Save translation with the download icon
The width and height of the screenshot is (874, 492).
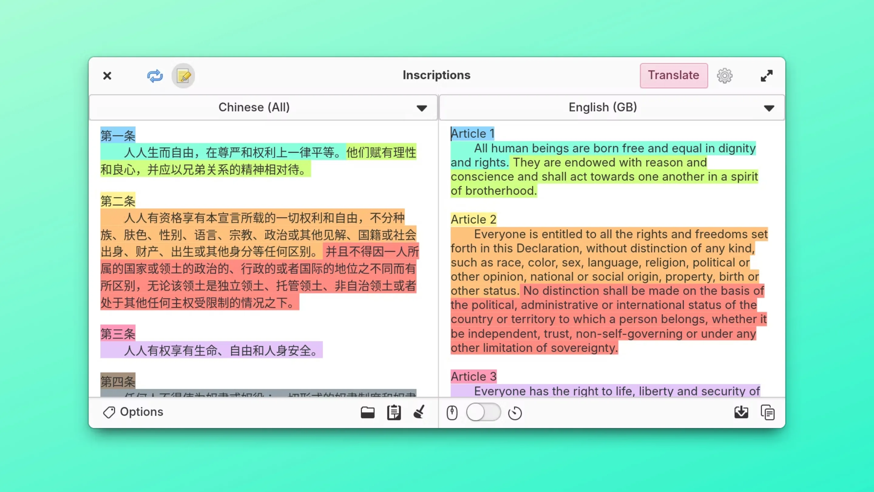click(741, 412)
